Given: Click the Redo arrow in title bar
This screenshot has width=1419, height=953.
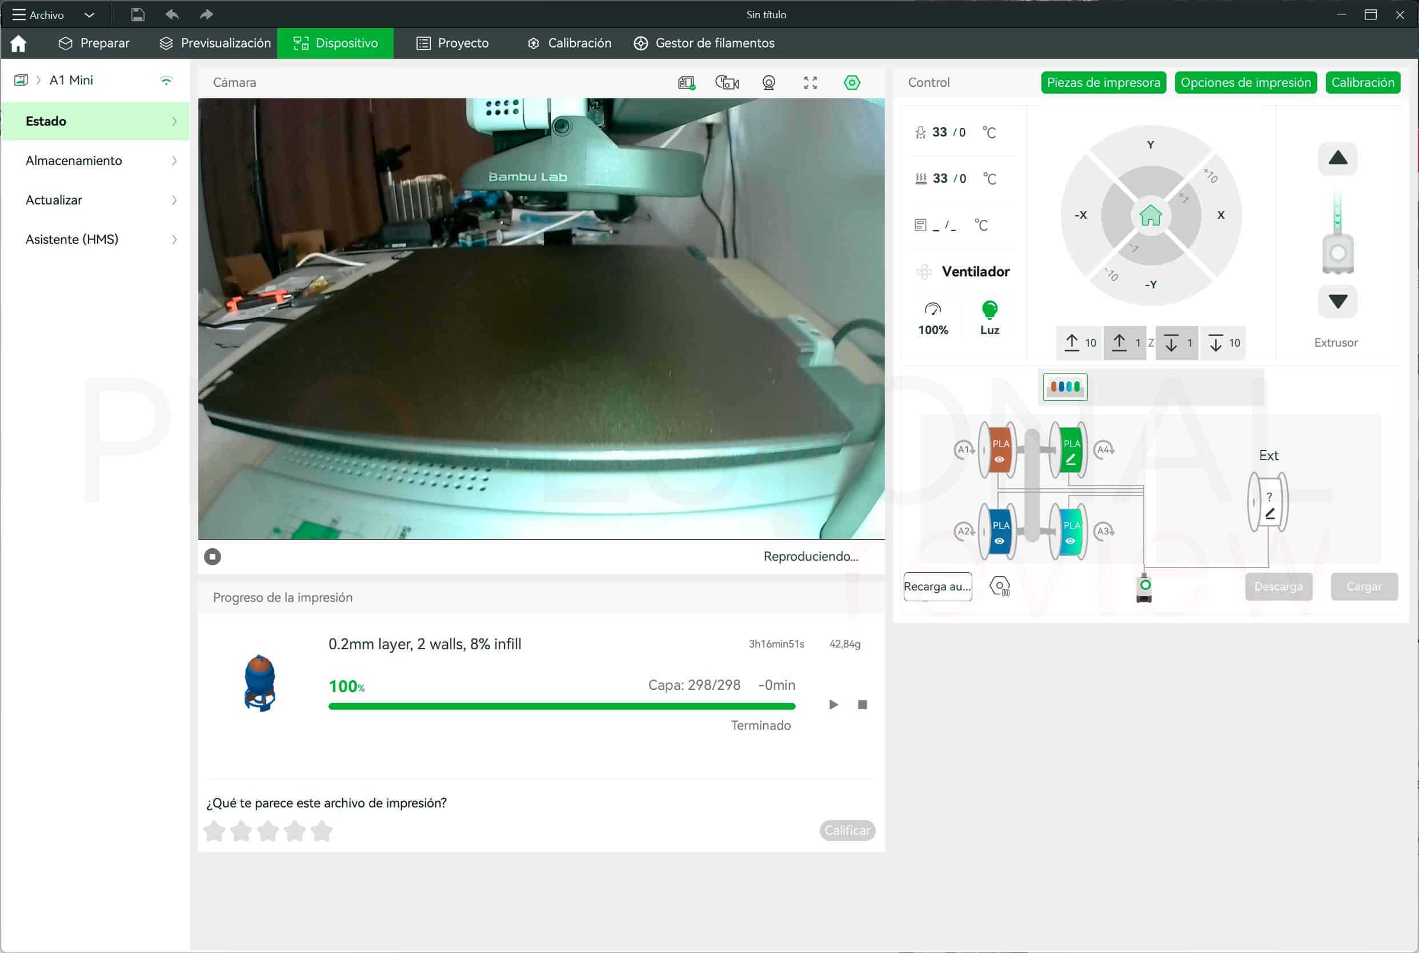Looking at the screenshot, I should (x=206, y=15).
